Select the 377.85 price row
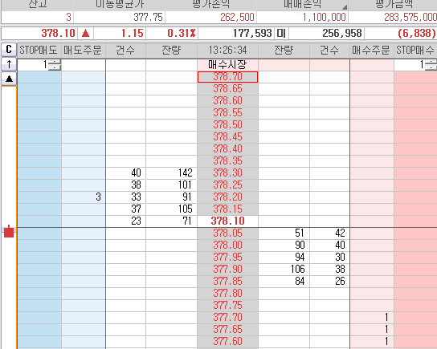 pos(227,282)
